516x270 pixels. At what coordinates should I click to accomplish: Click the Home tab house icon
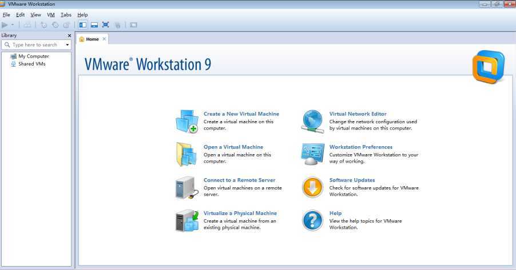[x=82, y=39]
